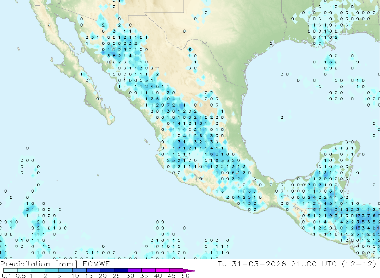Click the '10' legend scale label
380x278 pixels.
(x=75, y=276)
